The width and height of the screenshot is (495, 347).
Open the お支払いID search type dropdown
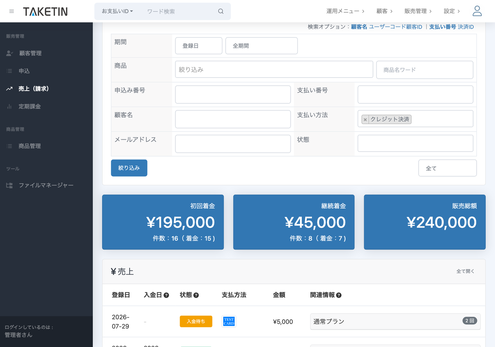point(117,11)
